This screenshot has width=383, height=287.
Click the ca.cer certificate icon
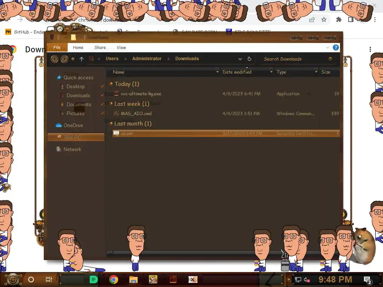pos(116,133)
